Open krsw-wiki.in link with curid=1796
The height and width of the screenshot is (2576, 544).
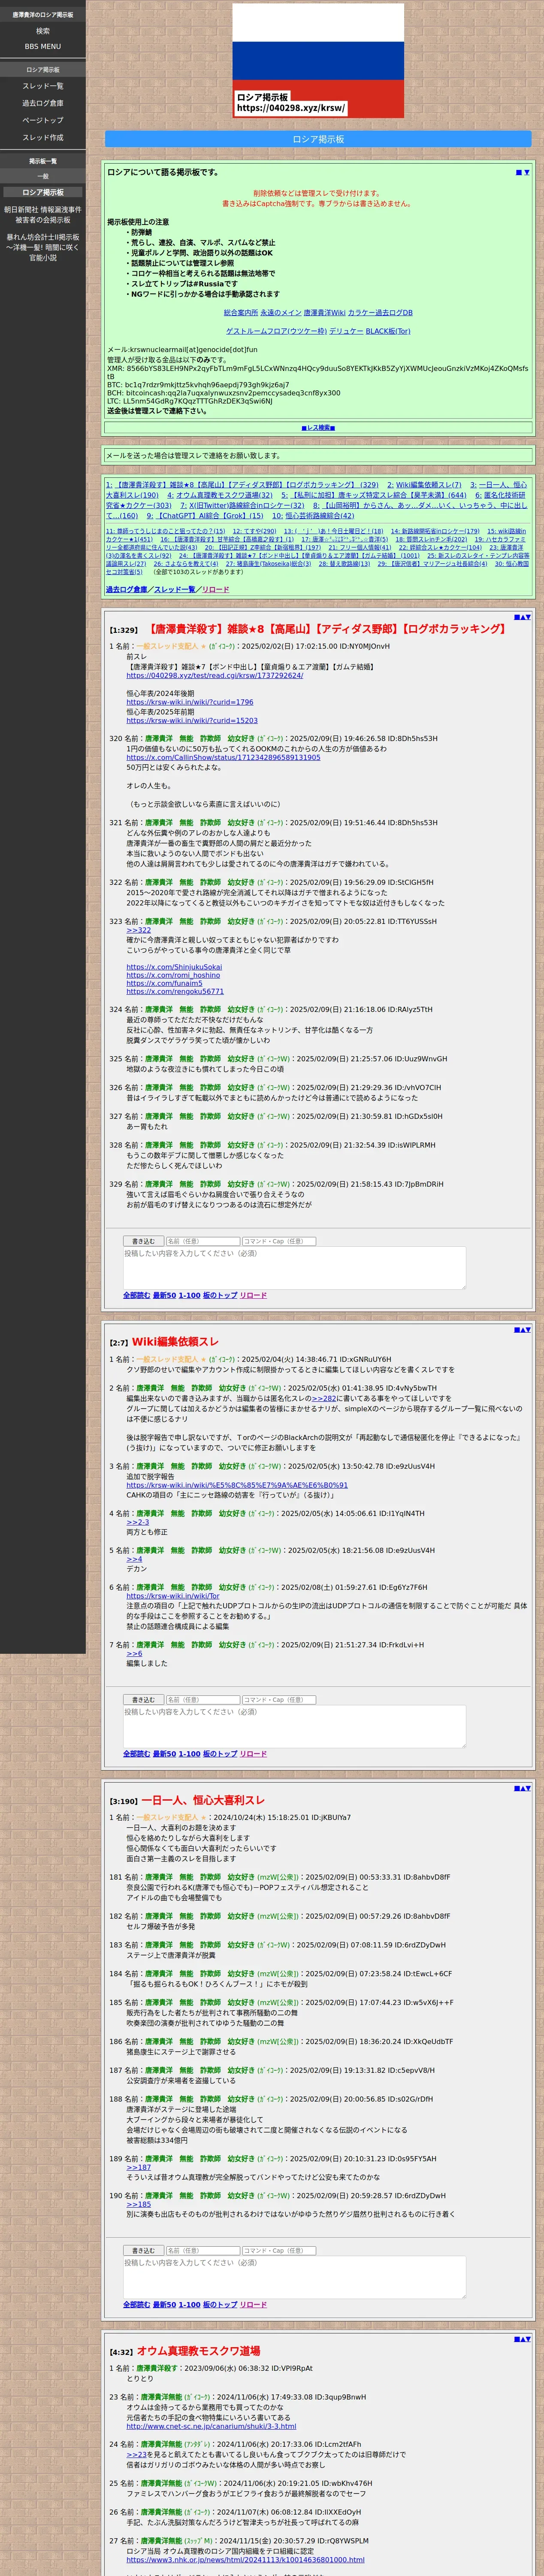[x=190, y=702]
